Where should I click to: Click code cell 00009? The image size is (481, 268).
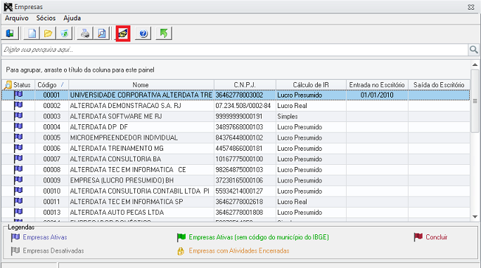pyautogui.click(x=51, y=180)
